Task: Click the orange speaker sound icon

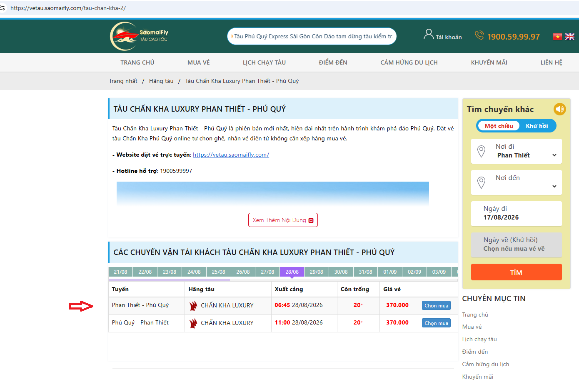Action: point(560,109)
